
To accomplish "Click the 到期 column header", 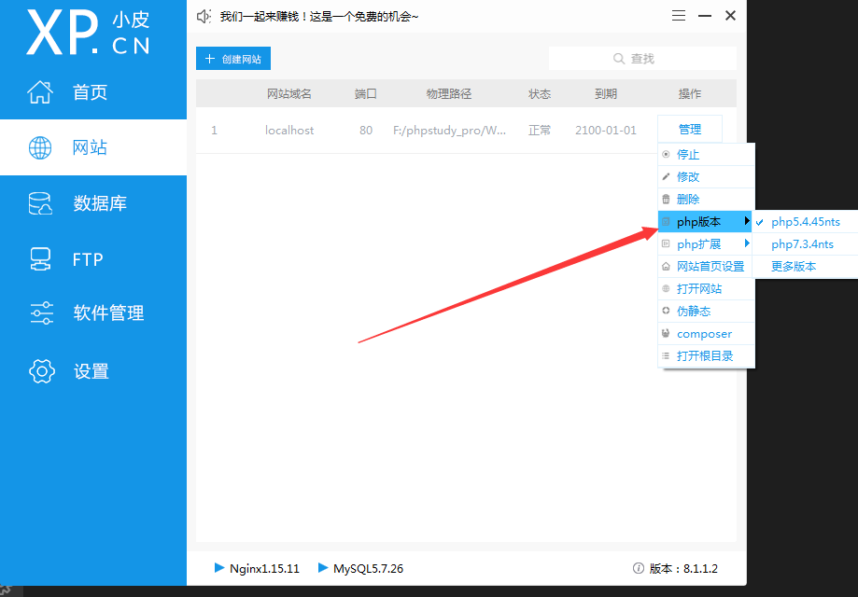I will (606, 93).
